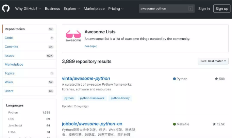This screenshot has height=138, width=232.
Task: Click the Sign in link
Action: click(204, 8)
